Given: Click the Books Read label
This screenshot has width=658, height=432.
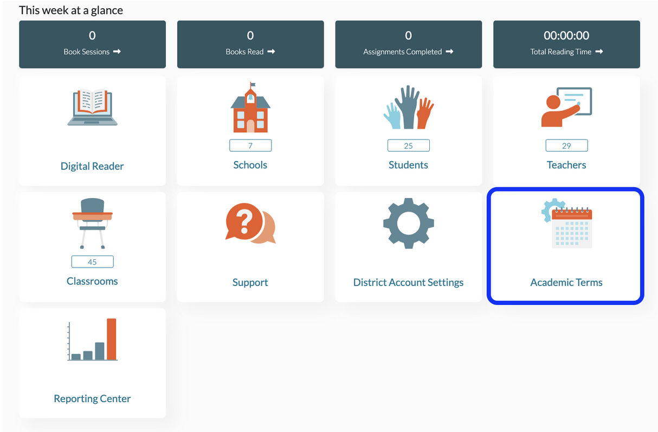Looking at the screenshot, I should click(244, 52).
